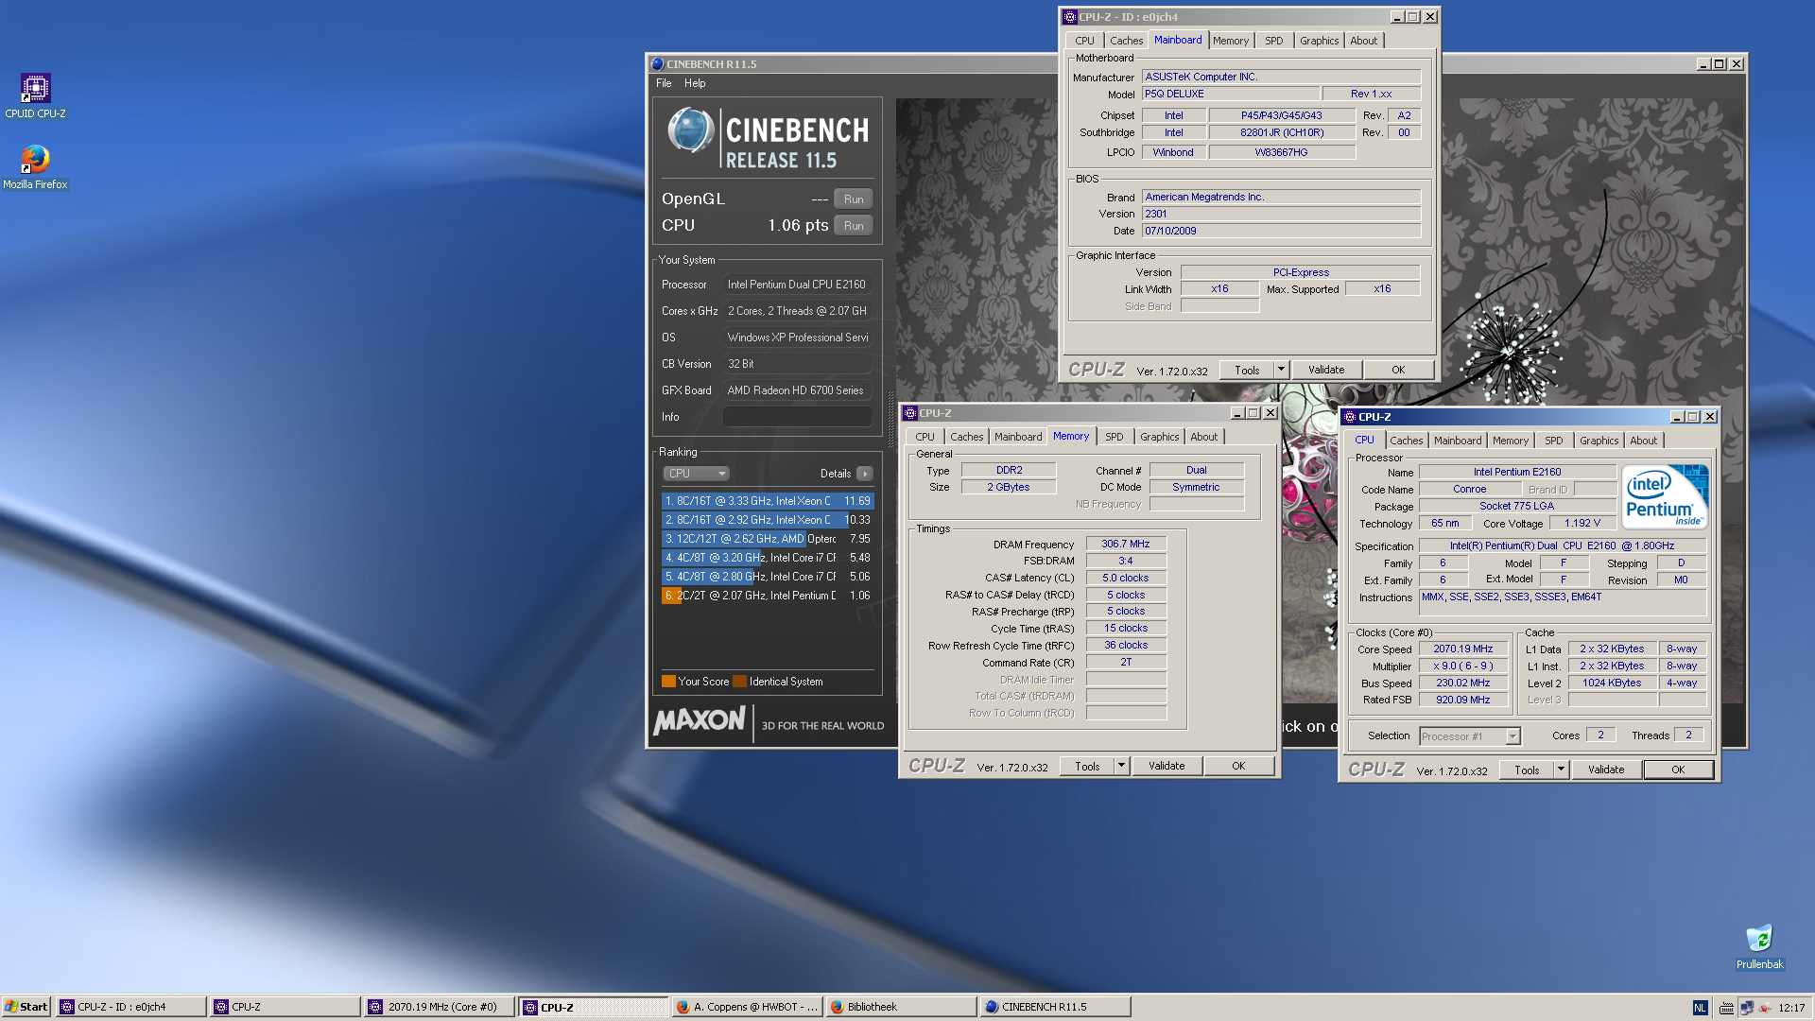The width and height of the screenshot is (1815, 1021).
Task: Click the NL language indicator in tray
Action: coord(1700,1008)
